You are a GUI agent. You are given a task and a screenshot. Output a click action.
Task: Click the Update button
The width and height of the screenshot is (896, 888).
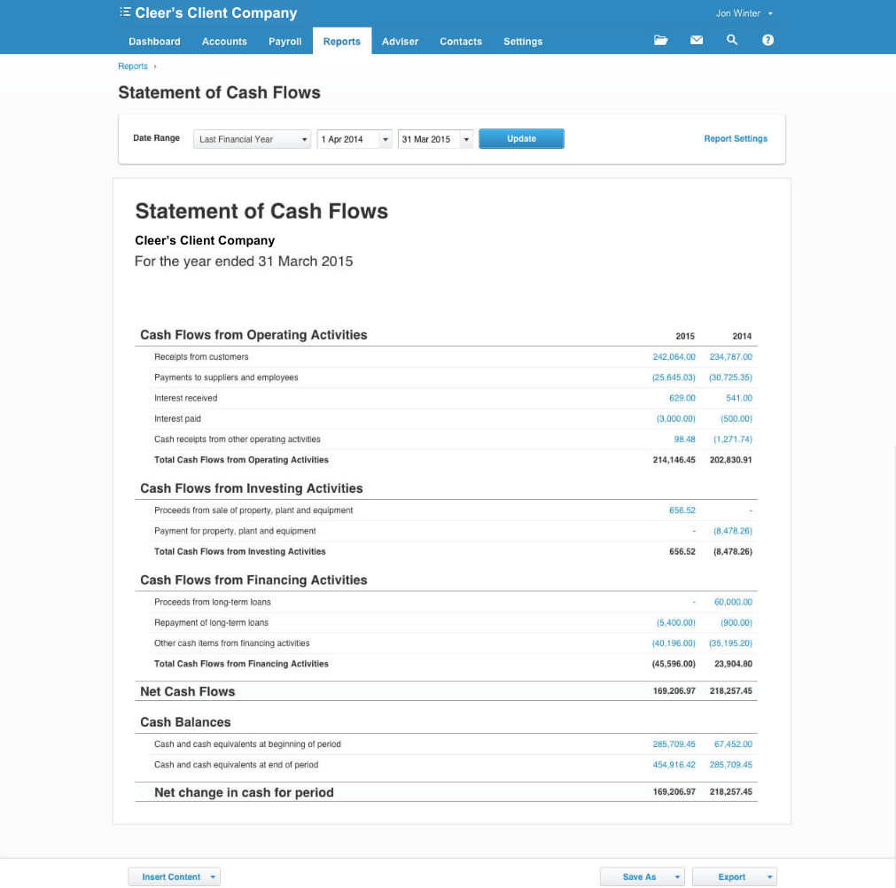[521, 139]
